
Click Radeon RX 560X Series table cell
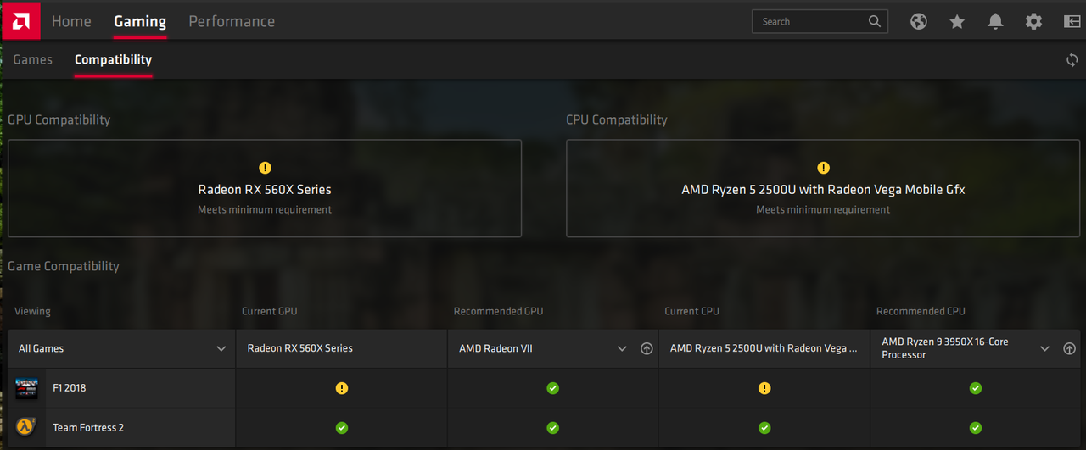tap(342, 348)
